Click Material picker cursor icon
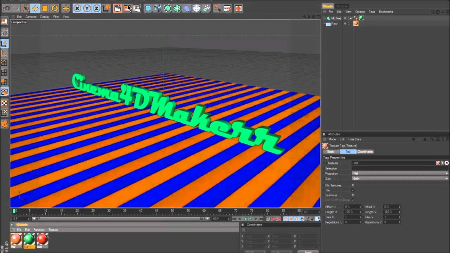 tap(447, 163)
